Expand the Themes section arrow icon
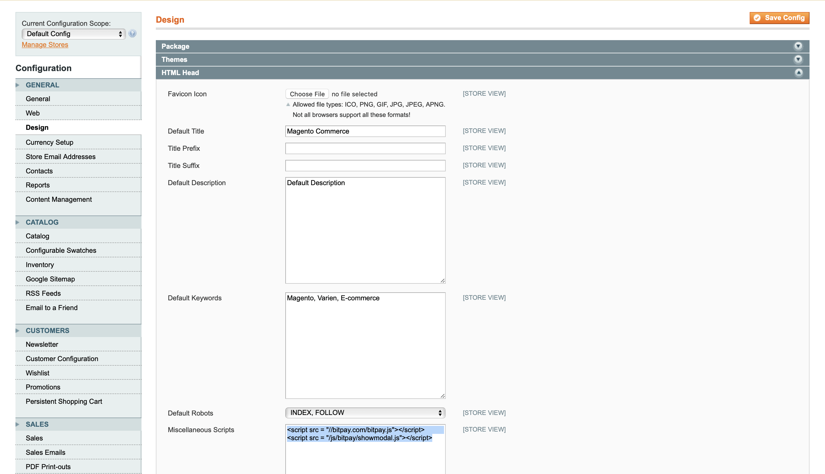This screenshot has height=474, width=825. 798,60
